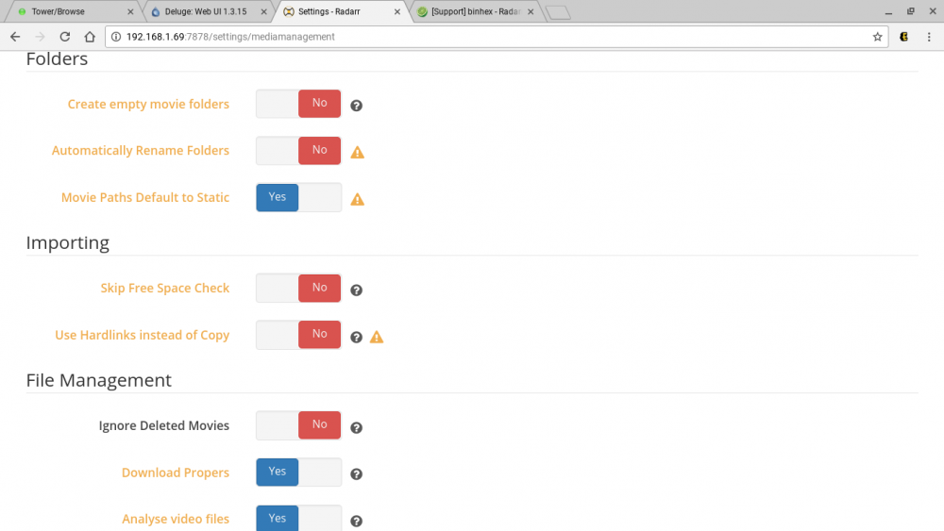Go back with browser back arrow

click(x=15, y=37)
